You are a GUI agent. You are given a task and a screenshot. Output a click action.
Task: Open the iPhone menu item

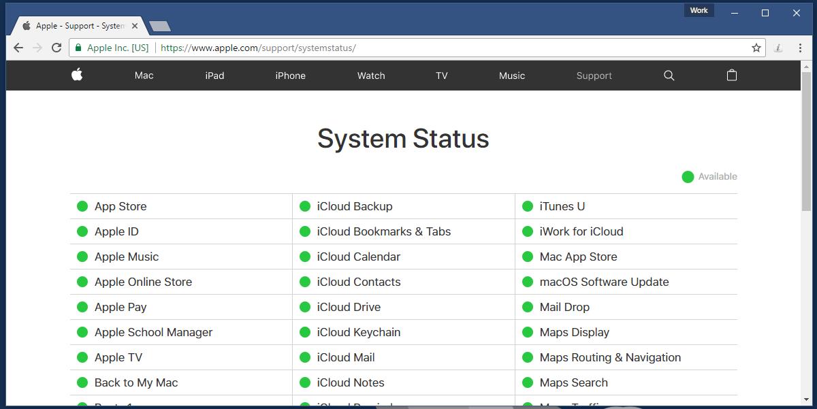coord(290,76)
